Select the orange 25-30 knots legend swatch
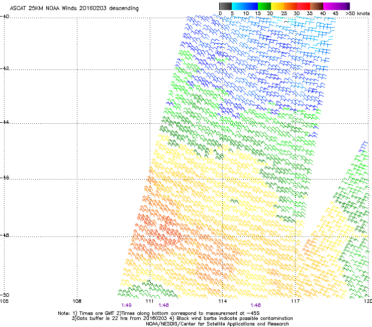Image resolution: width=372 pixels, height=327 pixels. click(291, 6)
